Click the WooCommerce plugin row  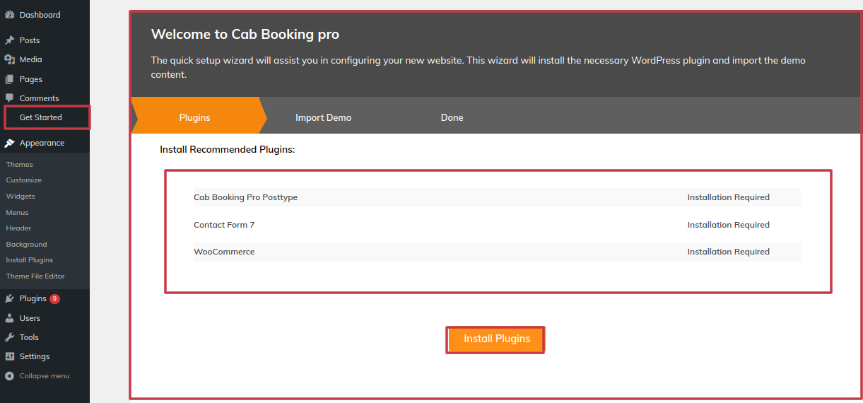click(x=497, y=252)
